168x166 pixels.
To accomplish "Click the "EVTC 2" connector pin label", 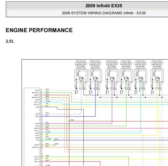I will [x=37, y=105].
